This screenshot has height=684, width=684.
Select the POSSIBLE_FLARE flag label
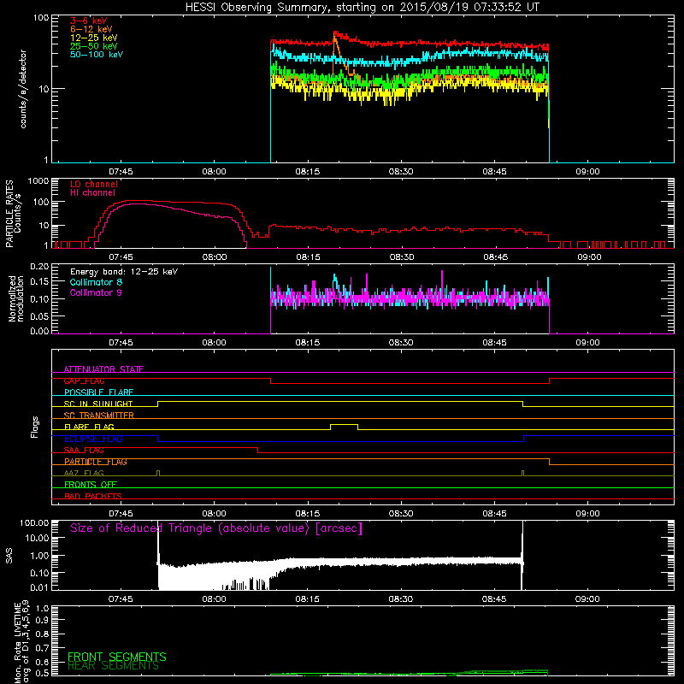pyautogui.click(x=98, y=392)
